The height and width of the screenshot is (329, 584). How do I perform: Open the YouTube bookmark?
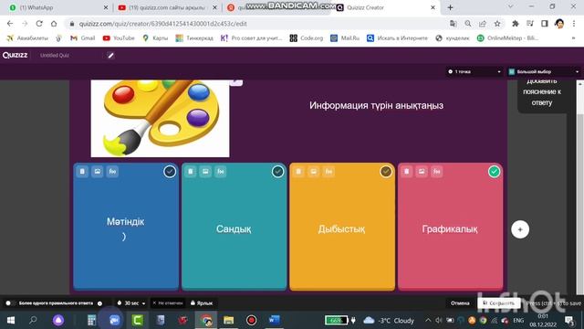119,38
